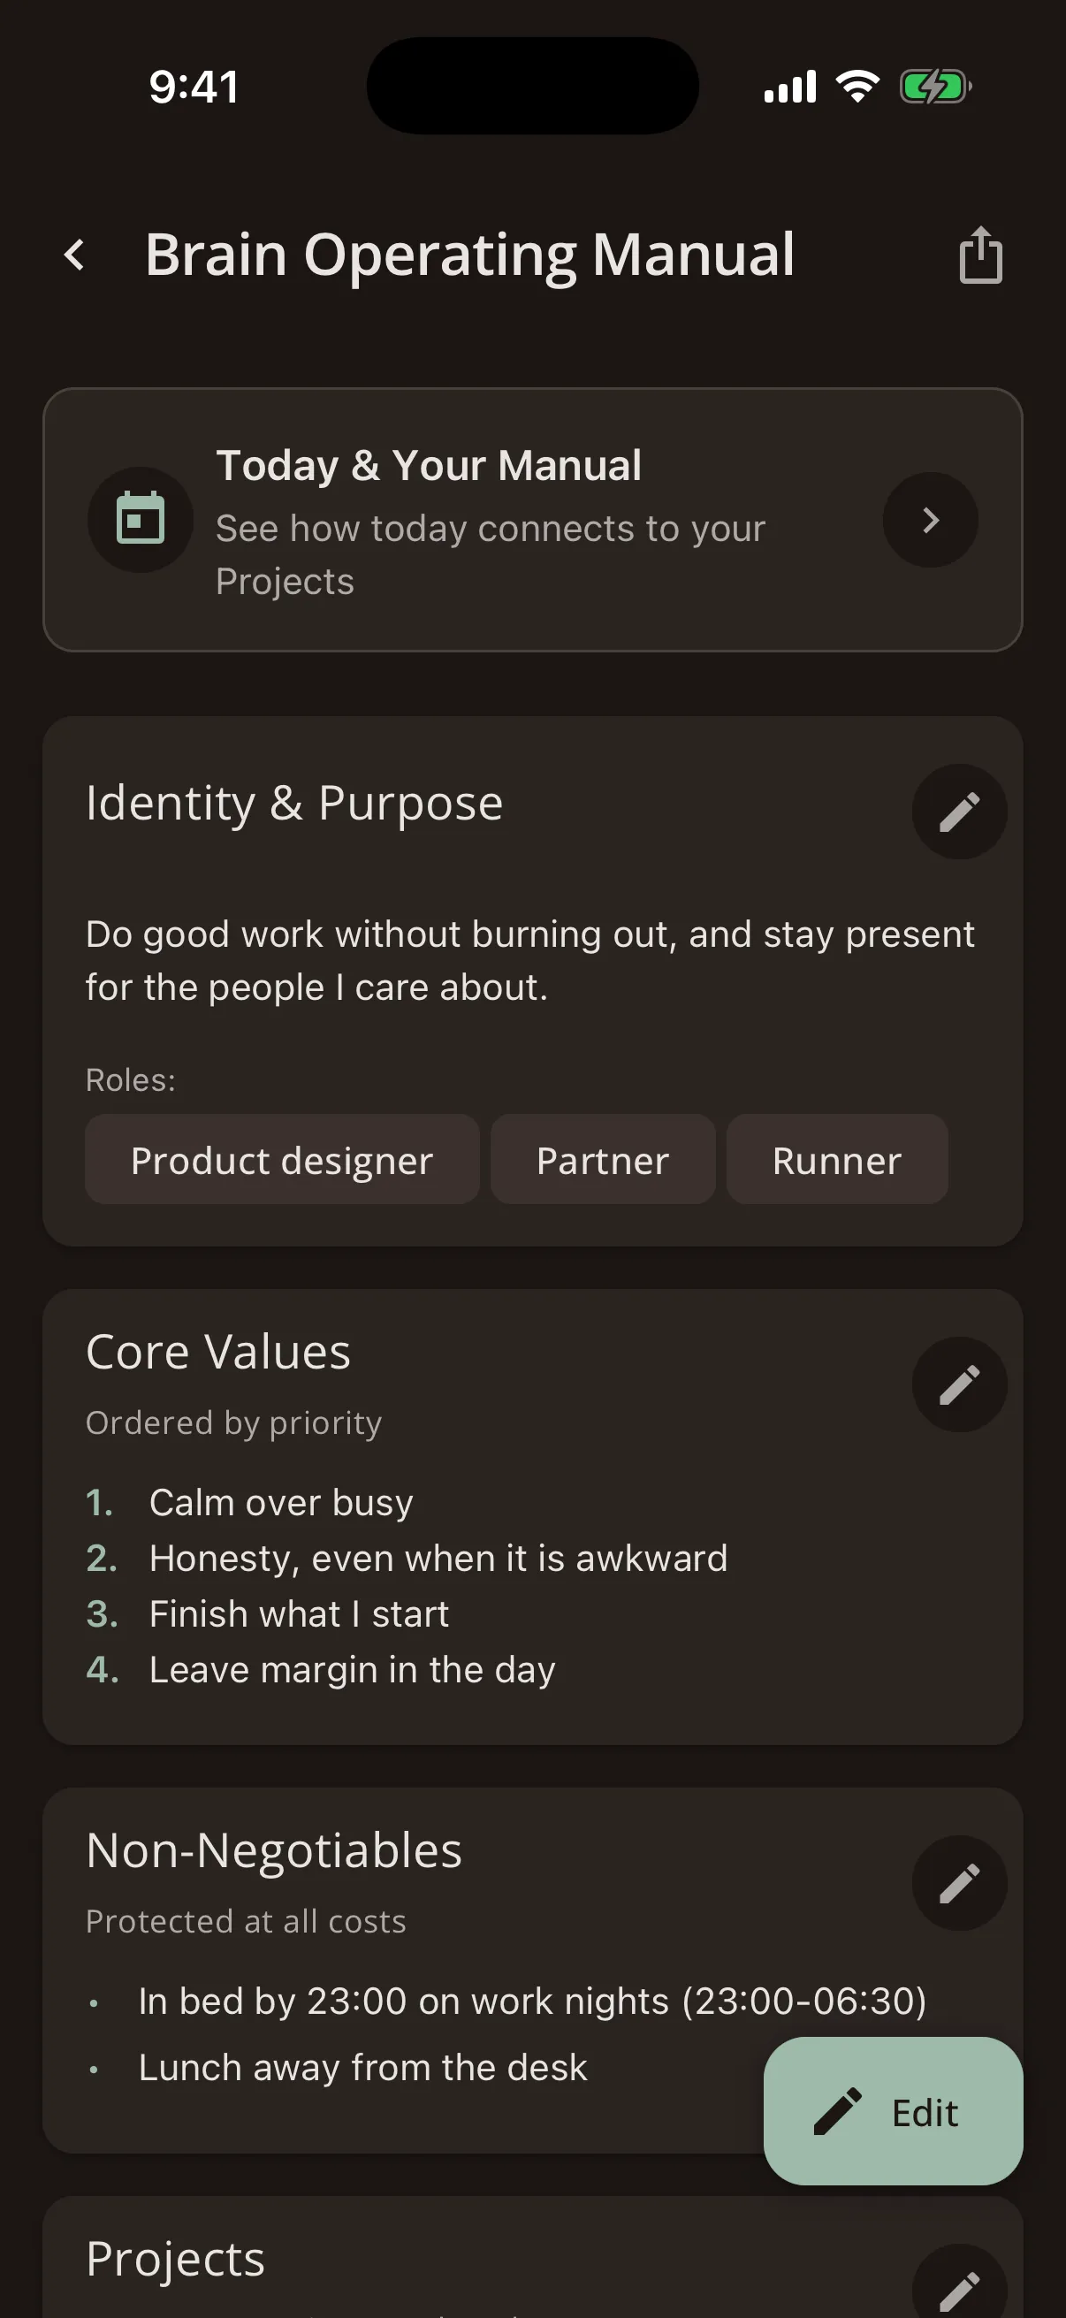Tap the battery icon in status bar
Viewport: 1066px width, 2318px height.
[x=935, y=88]
